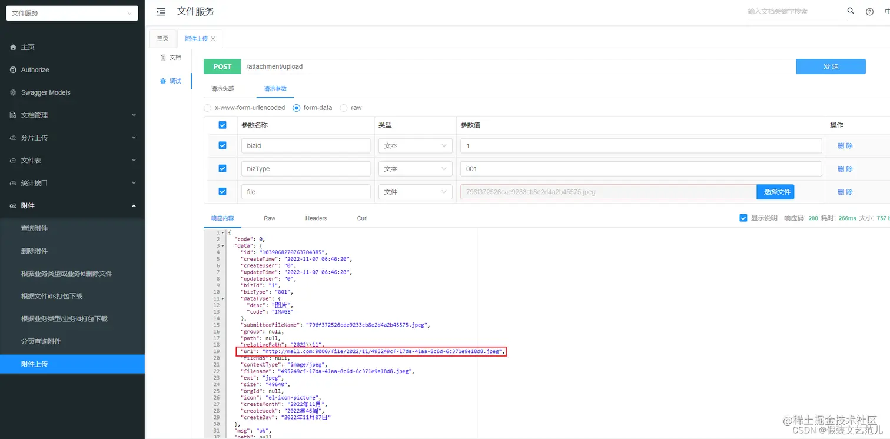
Task: Uncheck the file parameter checkbox
Action: tap(222, 191)
